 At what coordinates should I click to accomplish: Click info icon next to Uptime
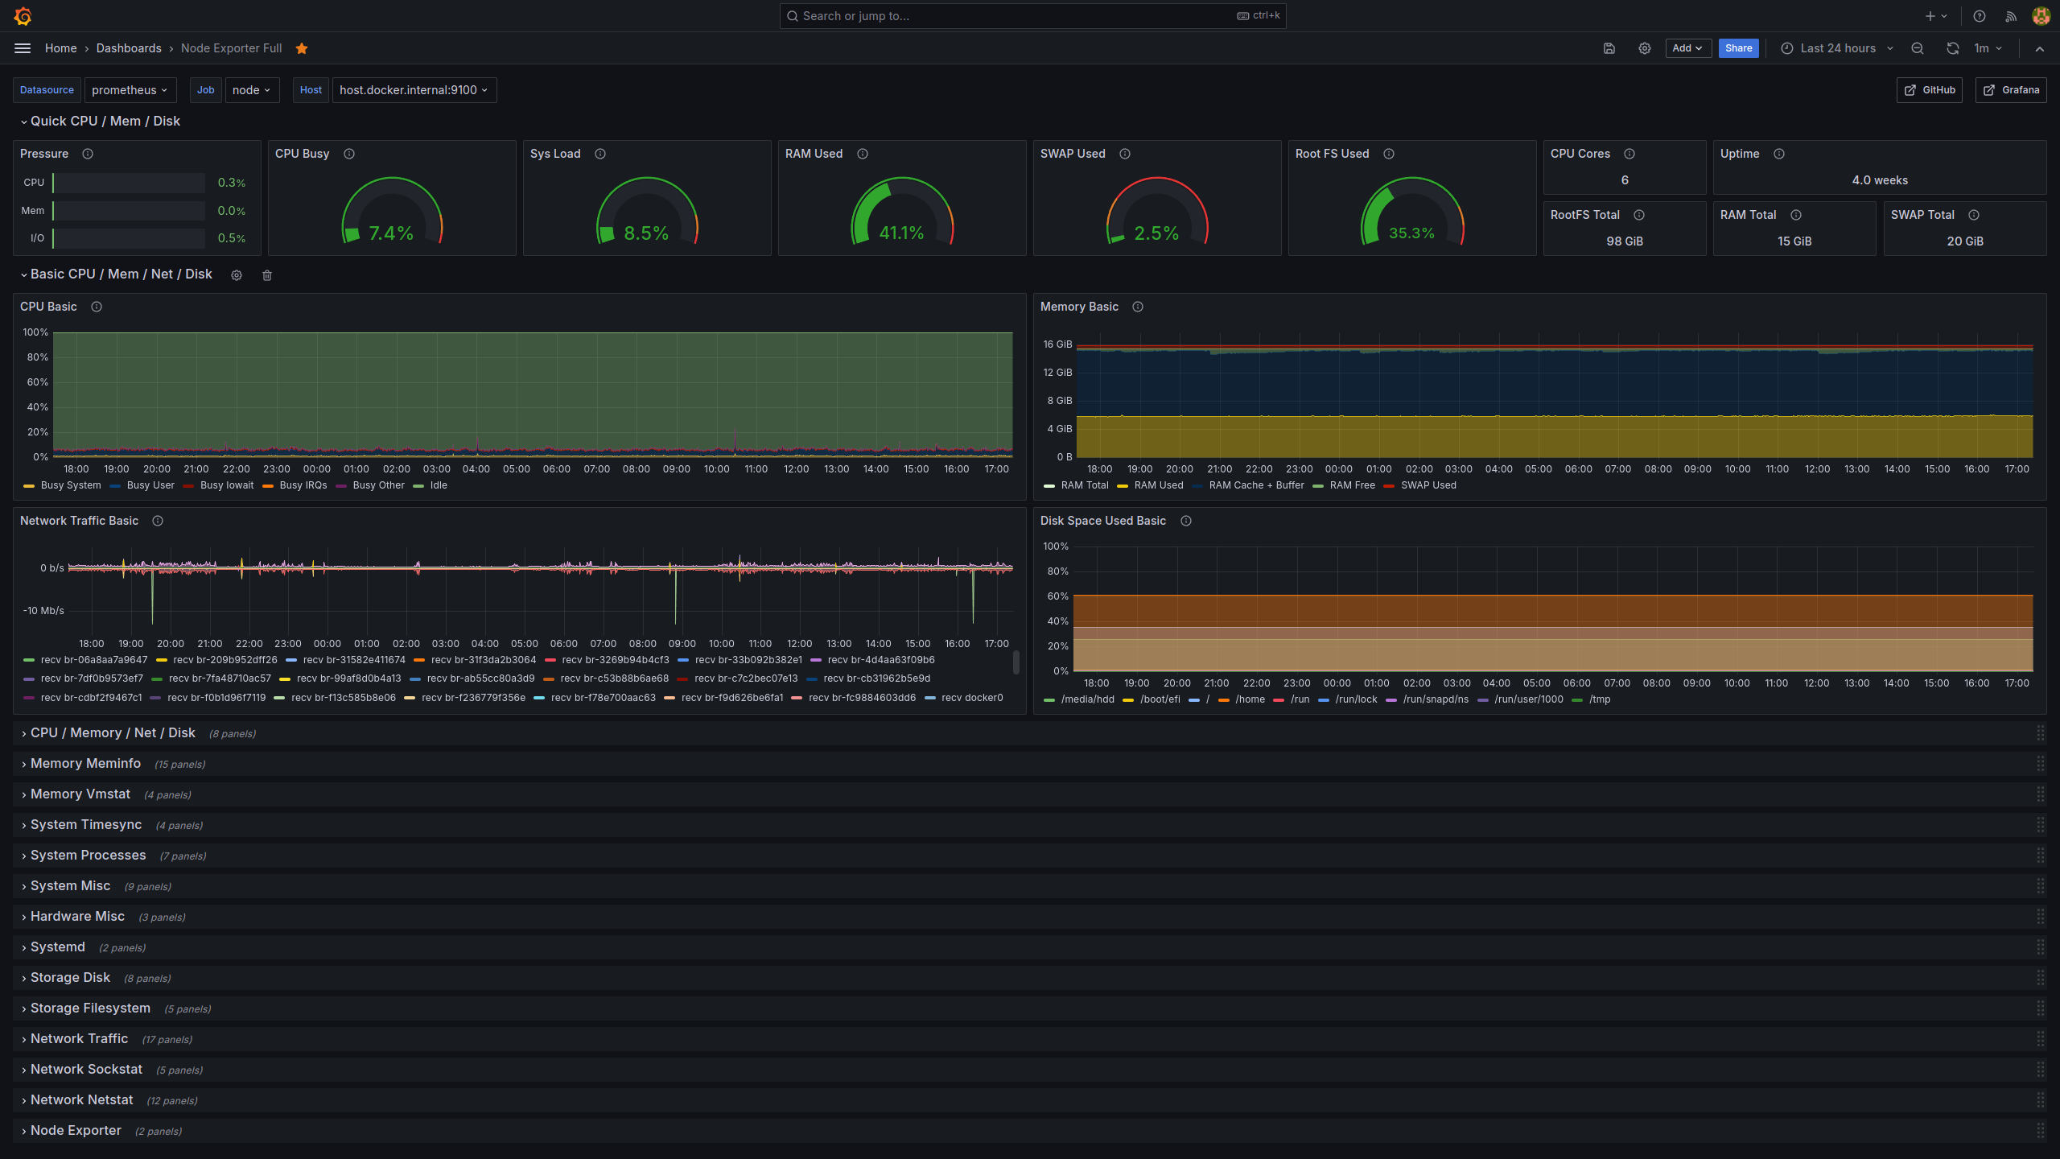[x=1779, y=154]
